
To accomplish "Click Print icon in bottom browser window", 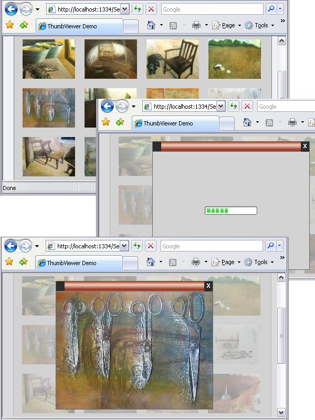I will (196, 262).
